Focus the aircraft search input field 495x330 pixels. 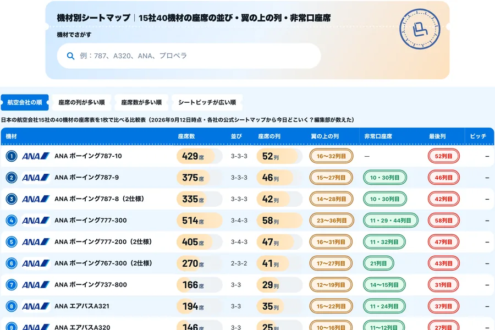pos(189,56)
